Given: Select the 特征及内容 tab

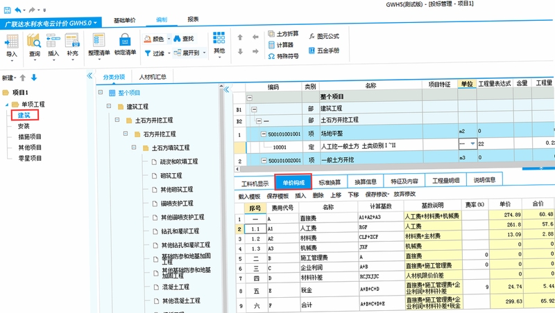Looking at the screenshot, I should 404,181.
